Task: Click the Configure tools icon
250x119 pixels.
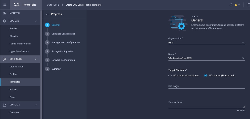Action: (5, 59)
